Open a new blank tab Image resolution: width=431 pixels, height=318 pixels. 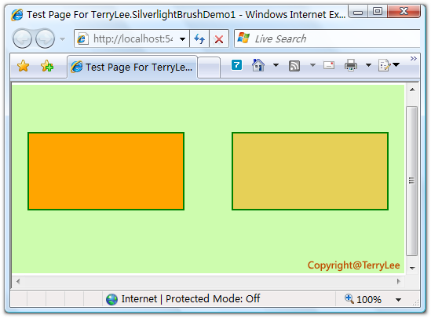[x=209, y=68]
